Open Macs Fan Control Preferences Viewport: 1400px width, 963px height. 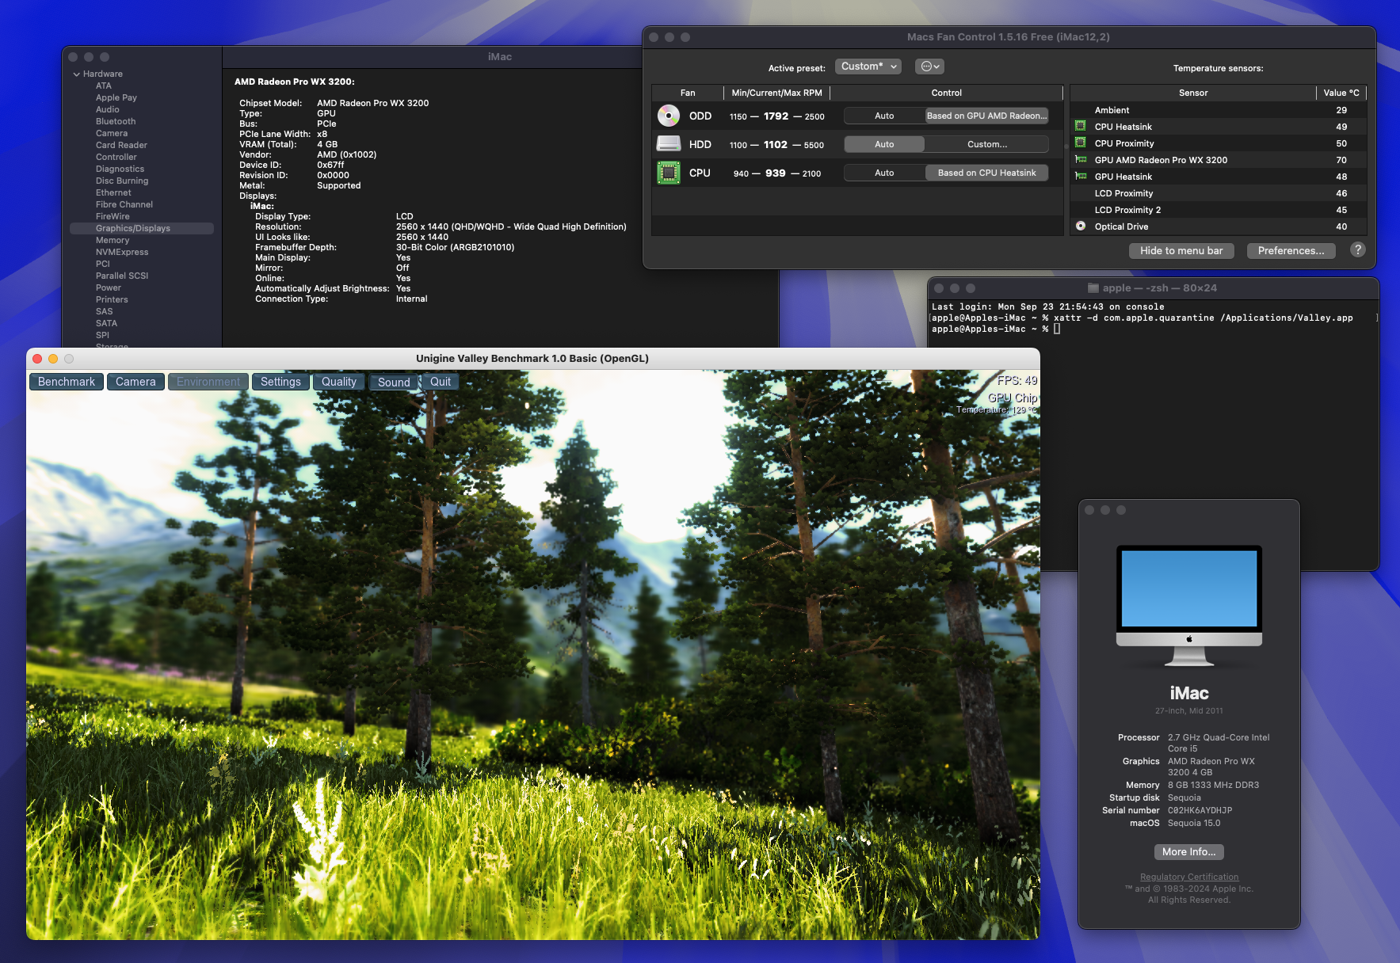coord(1291,250)
